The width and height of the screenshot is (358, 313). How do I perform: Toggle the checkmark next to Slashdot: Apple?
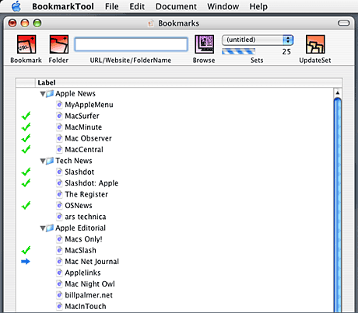tap(26, 183)
